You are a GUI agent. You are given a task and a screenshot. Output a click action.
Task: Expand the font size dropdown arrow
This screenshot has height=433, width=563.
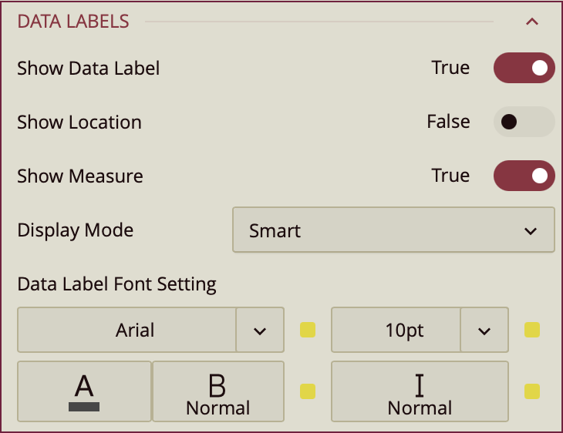tap(484, 331)
